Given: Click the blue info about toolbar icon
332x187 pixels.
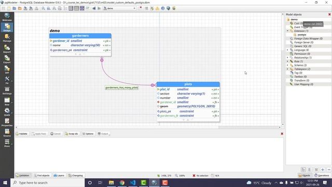Looking at the screenshot, I should pos(163,8).
